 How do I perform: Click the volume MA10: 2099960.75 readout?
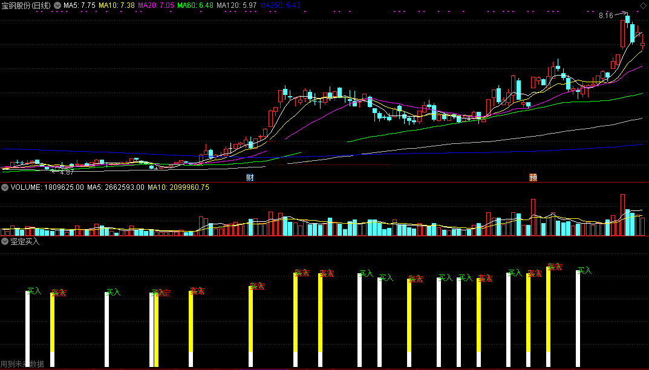(x=178, y=187)
